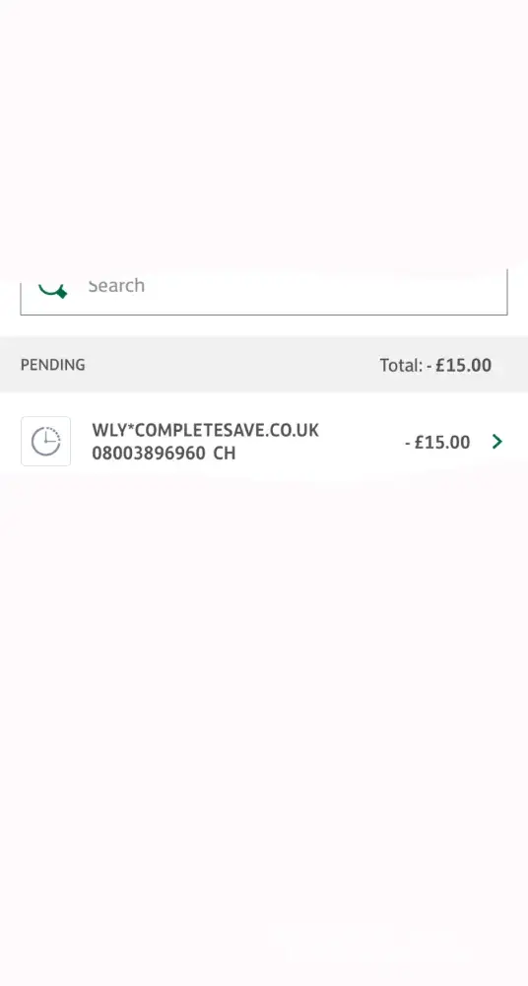Tap the 08003896960 CH reference line
Screen dimensions: 528x986
click(164, 454)
